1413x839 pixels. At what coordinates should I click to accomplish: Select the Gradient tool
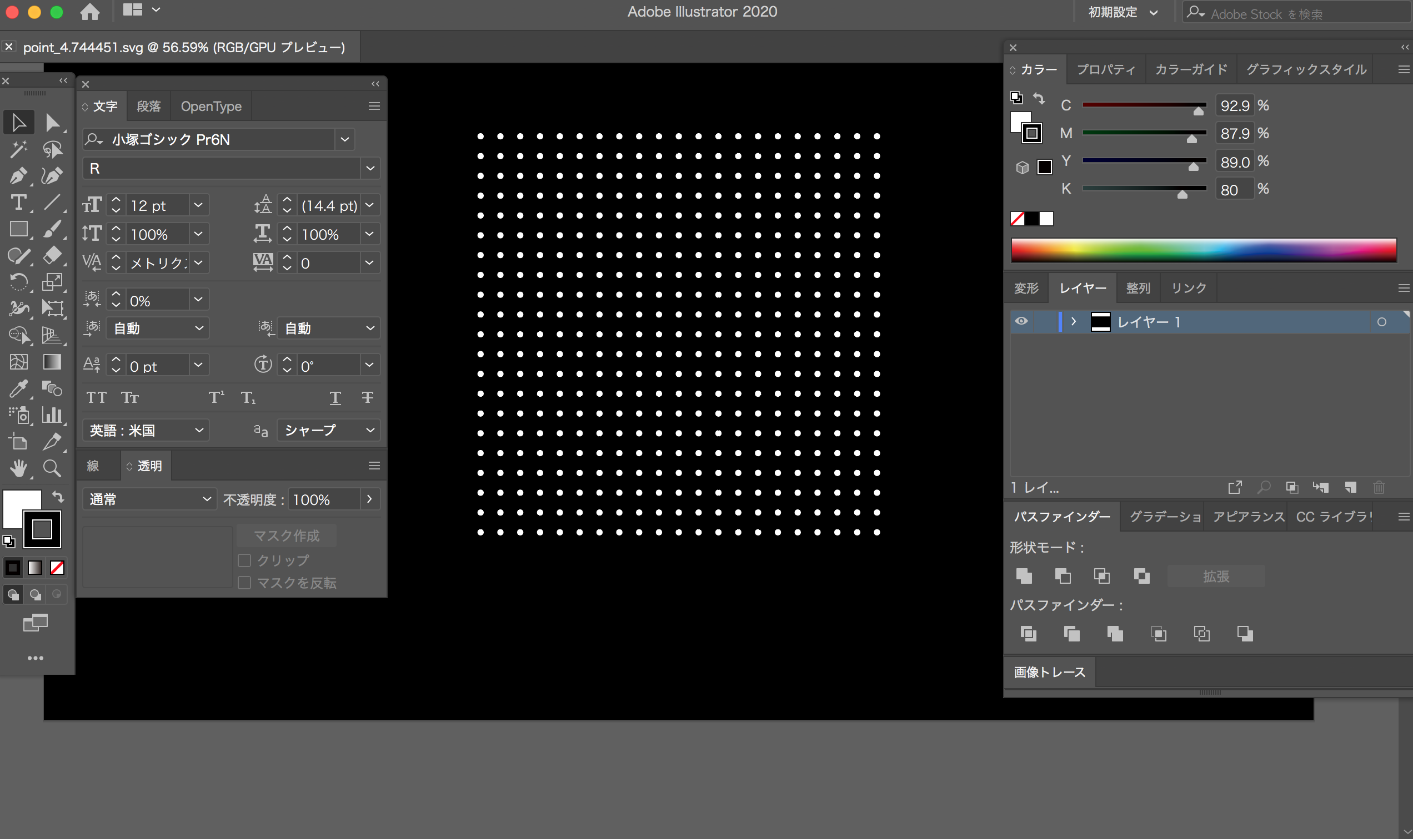point(52,362)
